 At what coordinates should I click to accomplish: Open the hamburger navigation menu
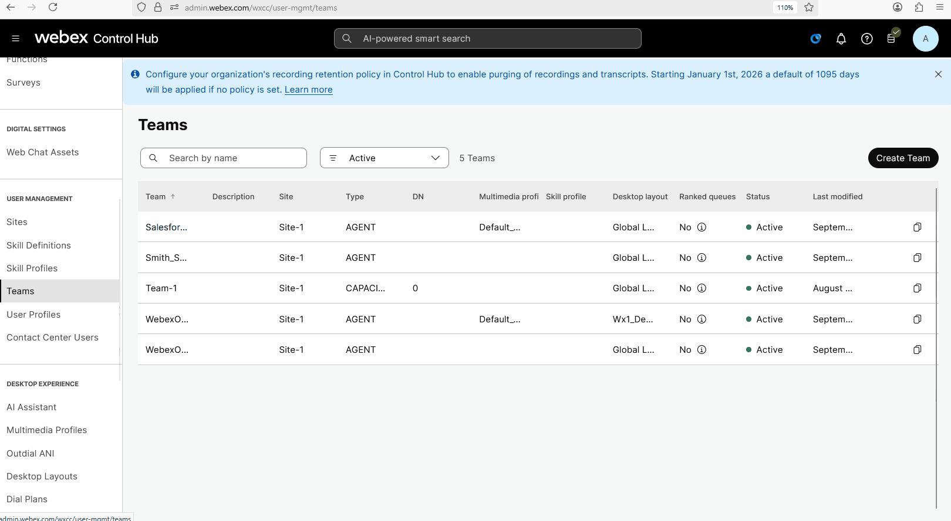click(16, 39)
